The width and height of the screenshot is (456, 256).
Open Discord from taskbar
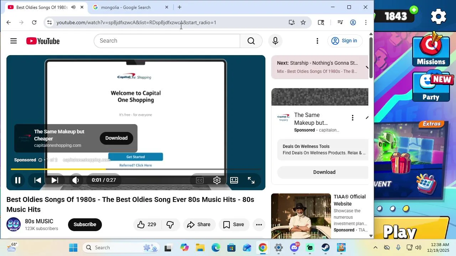[294, 247]
